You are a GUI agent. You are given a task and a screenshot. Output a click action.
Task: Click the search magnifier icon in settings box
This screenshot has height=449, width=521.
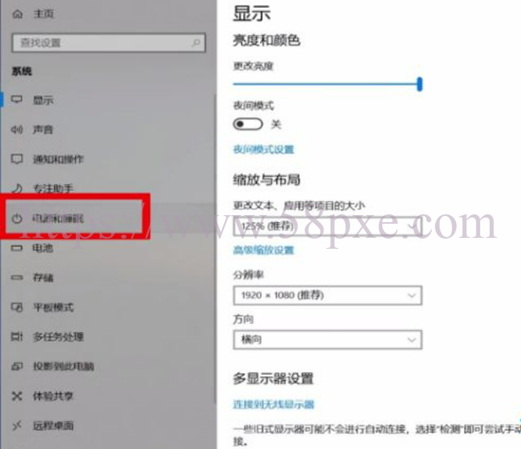[x=196, y=42]
